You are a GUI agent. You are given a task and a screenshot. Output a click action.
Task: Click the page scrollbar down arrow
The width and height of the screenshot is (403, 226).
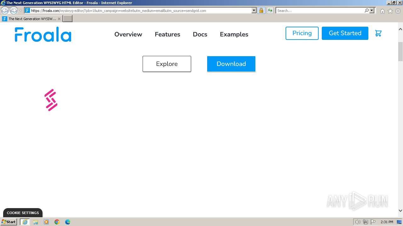coord(400,211)
